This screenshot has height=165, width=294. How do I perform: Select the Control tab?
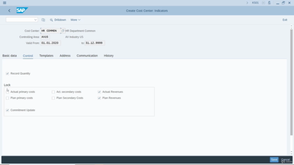coord(28,56)
